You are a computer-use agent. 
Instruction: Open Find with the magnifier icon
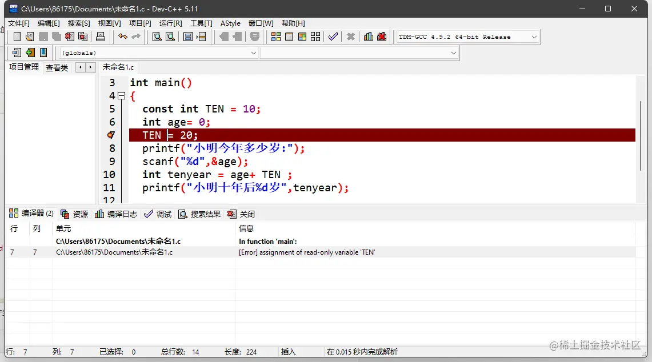pyautogui.click(x=157, y=37)
